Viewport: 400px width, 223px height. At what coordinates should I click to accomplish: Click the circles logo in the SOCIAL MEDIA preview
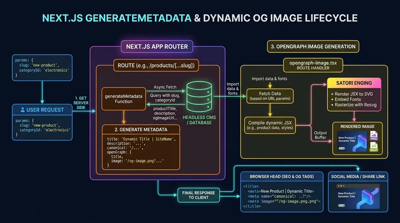click(342, 205)
